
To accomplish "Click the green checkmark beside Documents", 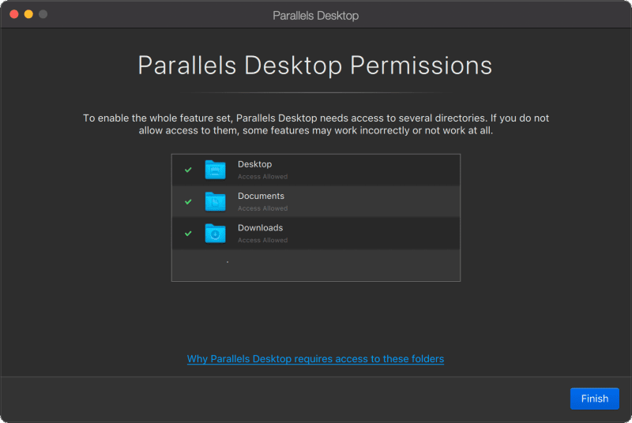I will click(x=188, y=201).
